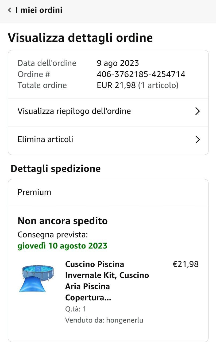Click the Visualizza dettagli ordine page title

point(80,38)
